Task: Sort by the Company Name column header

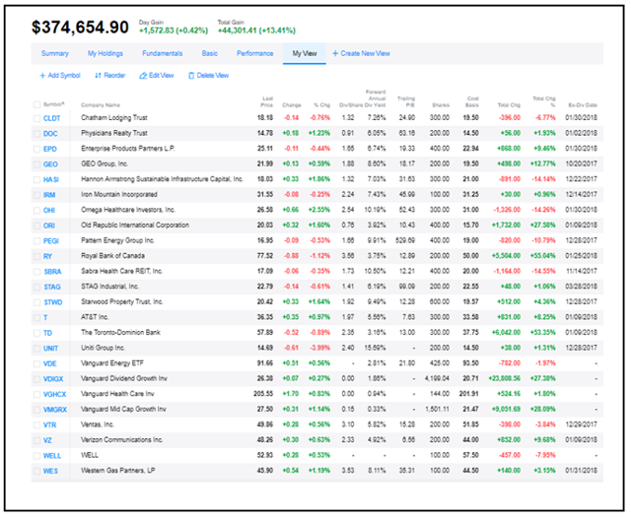Action: pyautogui.click(x=101, y=105)
